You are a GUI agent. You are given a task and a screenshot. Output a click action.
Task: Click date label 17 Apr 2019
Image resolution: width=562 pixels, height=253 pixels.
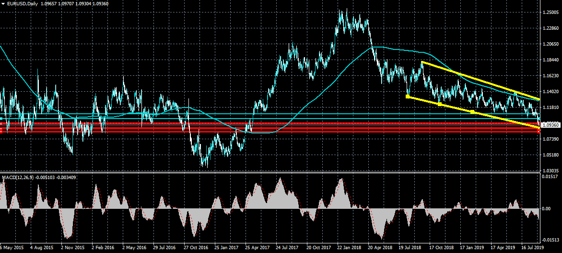tap(503, 248)
